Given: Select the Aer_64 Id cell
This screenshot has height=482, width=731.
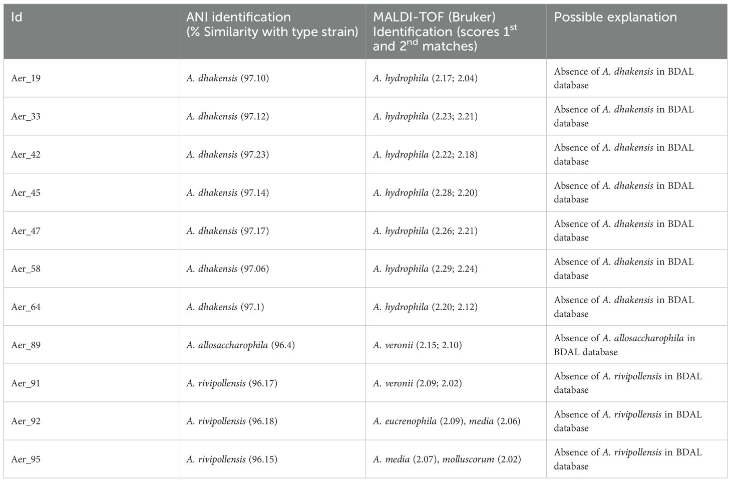Looking at the screenshot, I should (26, 307).
